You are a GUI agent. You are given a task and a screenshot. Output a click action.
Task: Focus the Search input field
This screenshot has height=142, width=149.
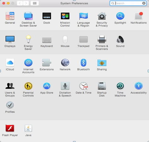pos(128,3)
